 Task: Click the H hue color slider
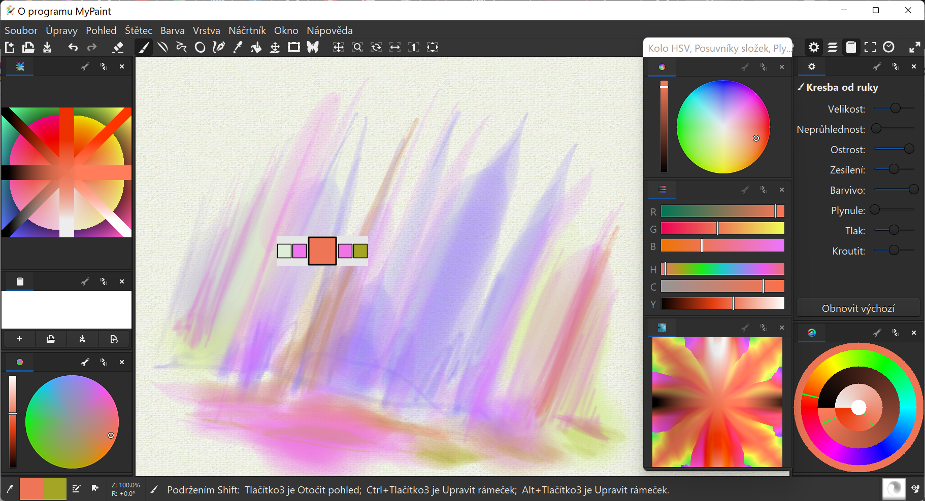722,269
